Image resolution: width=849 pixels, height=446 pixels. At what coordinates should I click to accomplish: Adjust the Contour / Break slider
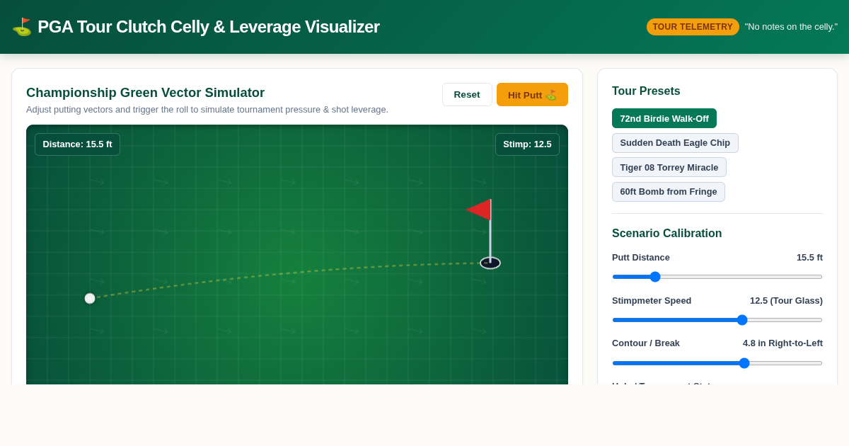(717, 363)
